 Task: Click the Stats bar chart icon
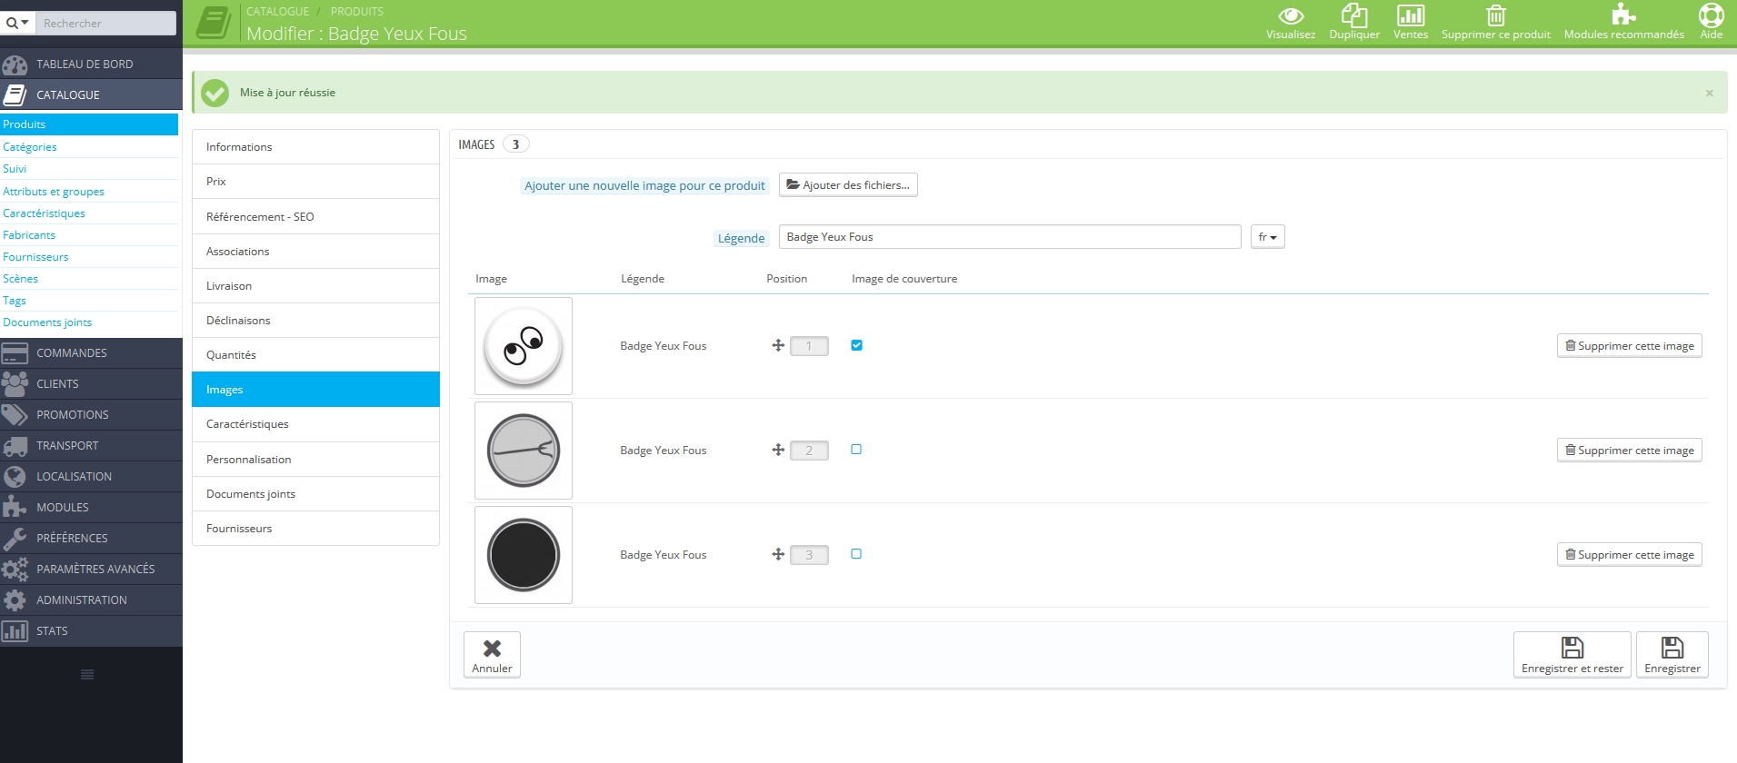[15, 631]
